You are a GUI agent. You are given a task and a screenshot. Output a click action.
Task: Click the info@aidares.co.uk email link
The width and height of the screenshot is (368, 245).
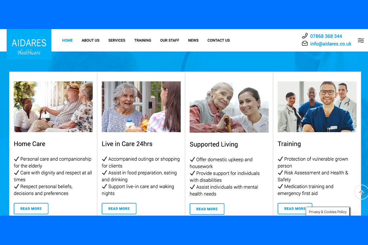(331, 44)
